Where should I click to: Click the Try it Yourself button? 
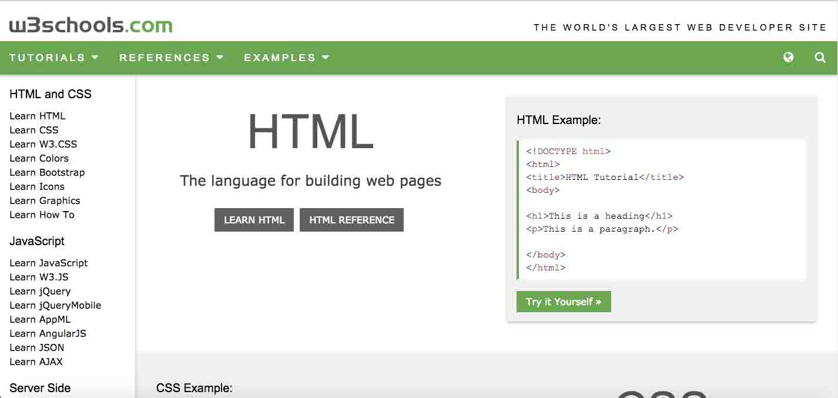pyautogui.click(x=564, y=302)
